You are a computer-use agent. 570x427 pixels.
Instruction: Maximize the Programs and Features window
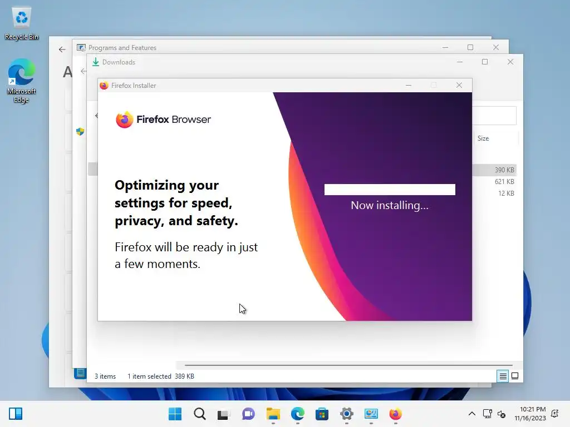[x=470, y=48]
